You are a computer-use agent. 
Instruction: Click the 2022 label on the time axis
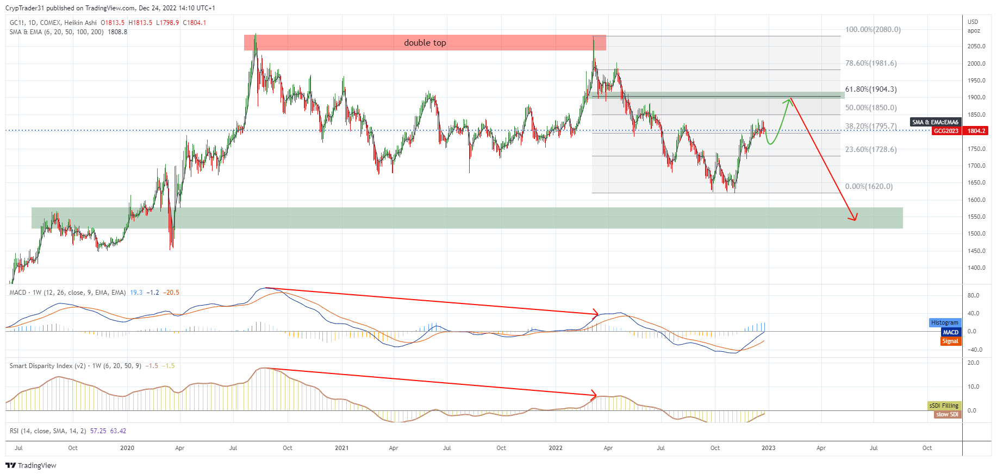tap(556, 448)
